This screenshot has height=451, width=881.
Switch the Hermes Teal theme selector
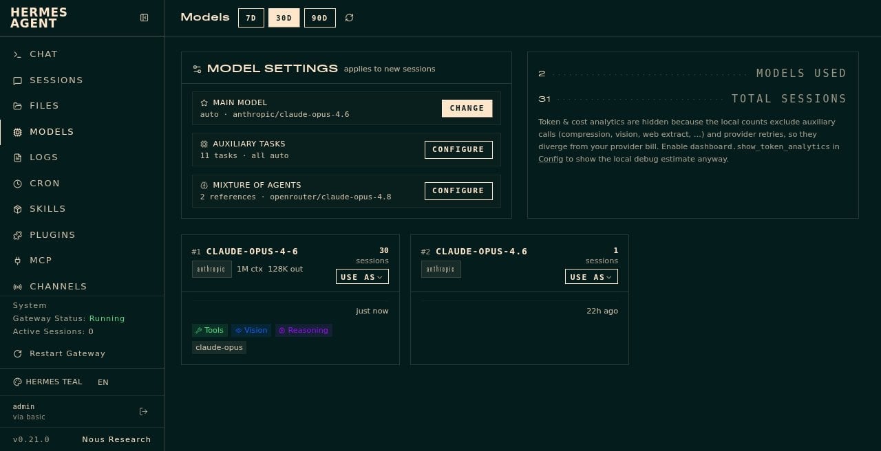point(47,382)
